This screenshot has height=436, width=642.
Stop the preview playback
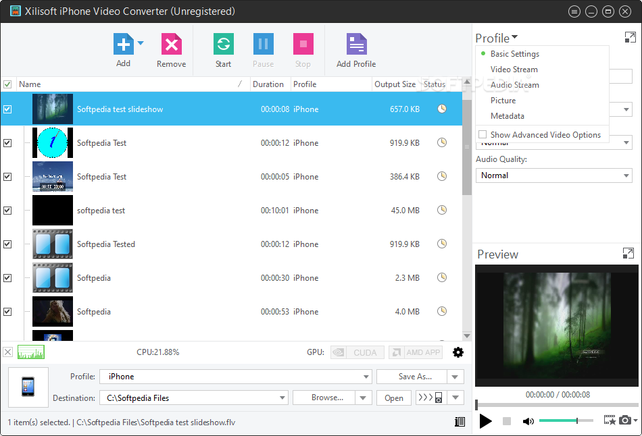coord(506,421)
